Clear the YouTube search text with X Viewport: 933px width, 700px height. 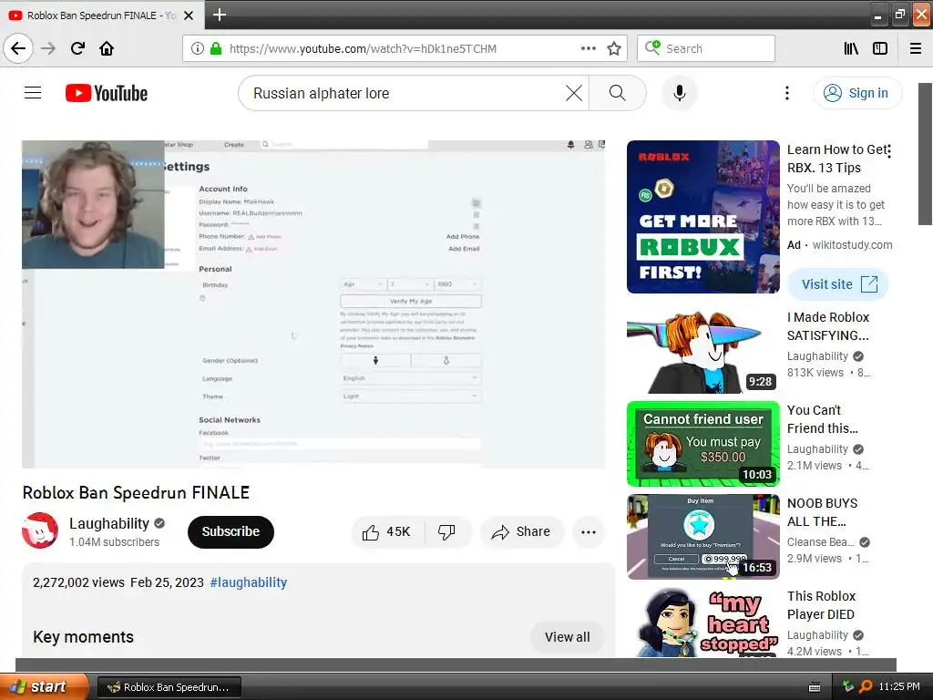tap(574, 93)
